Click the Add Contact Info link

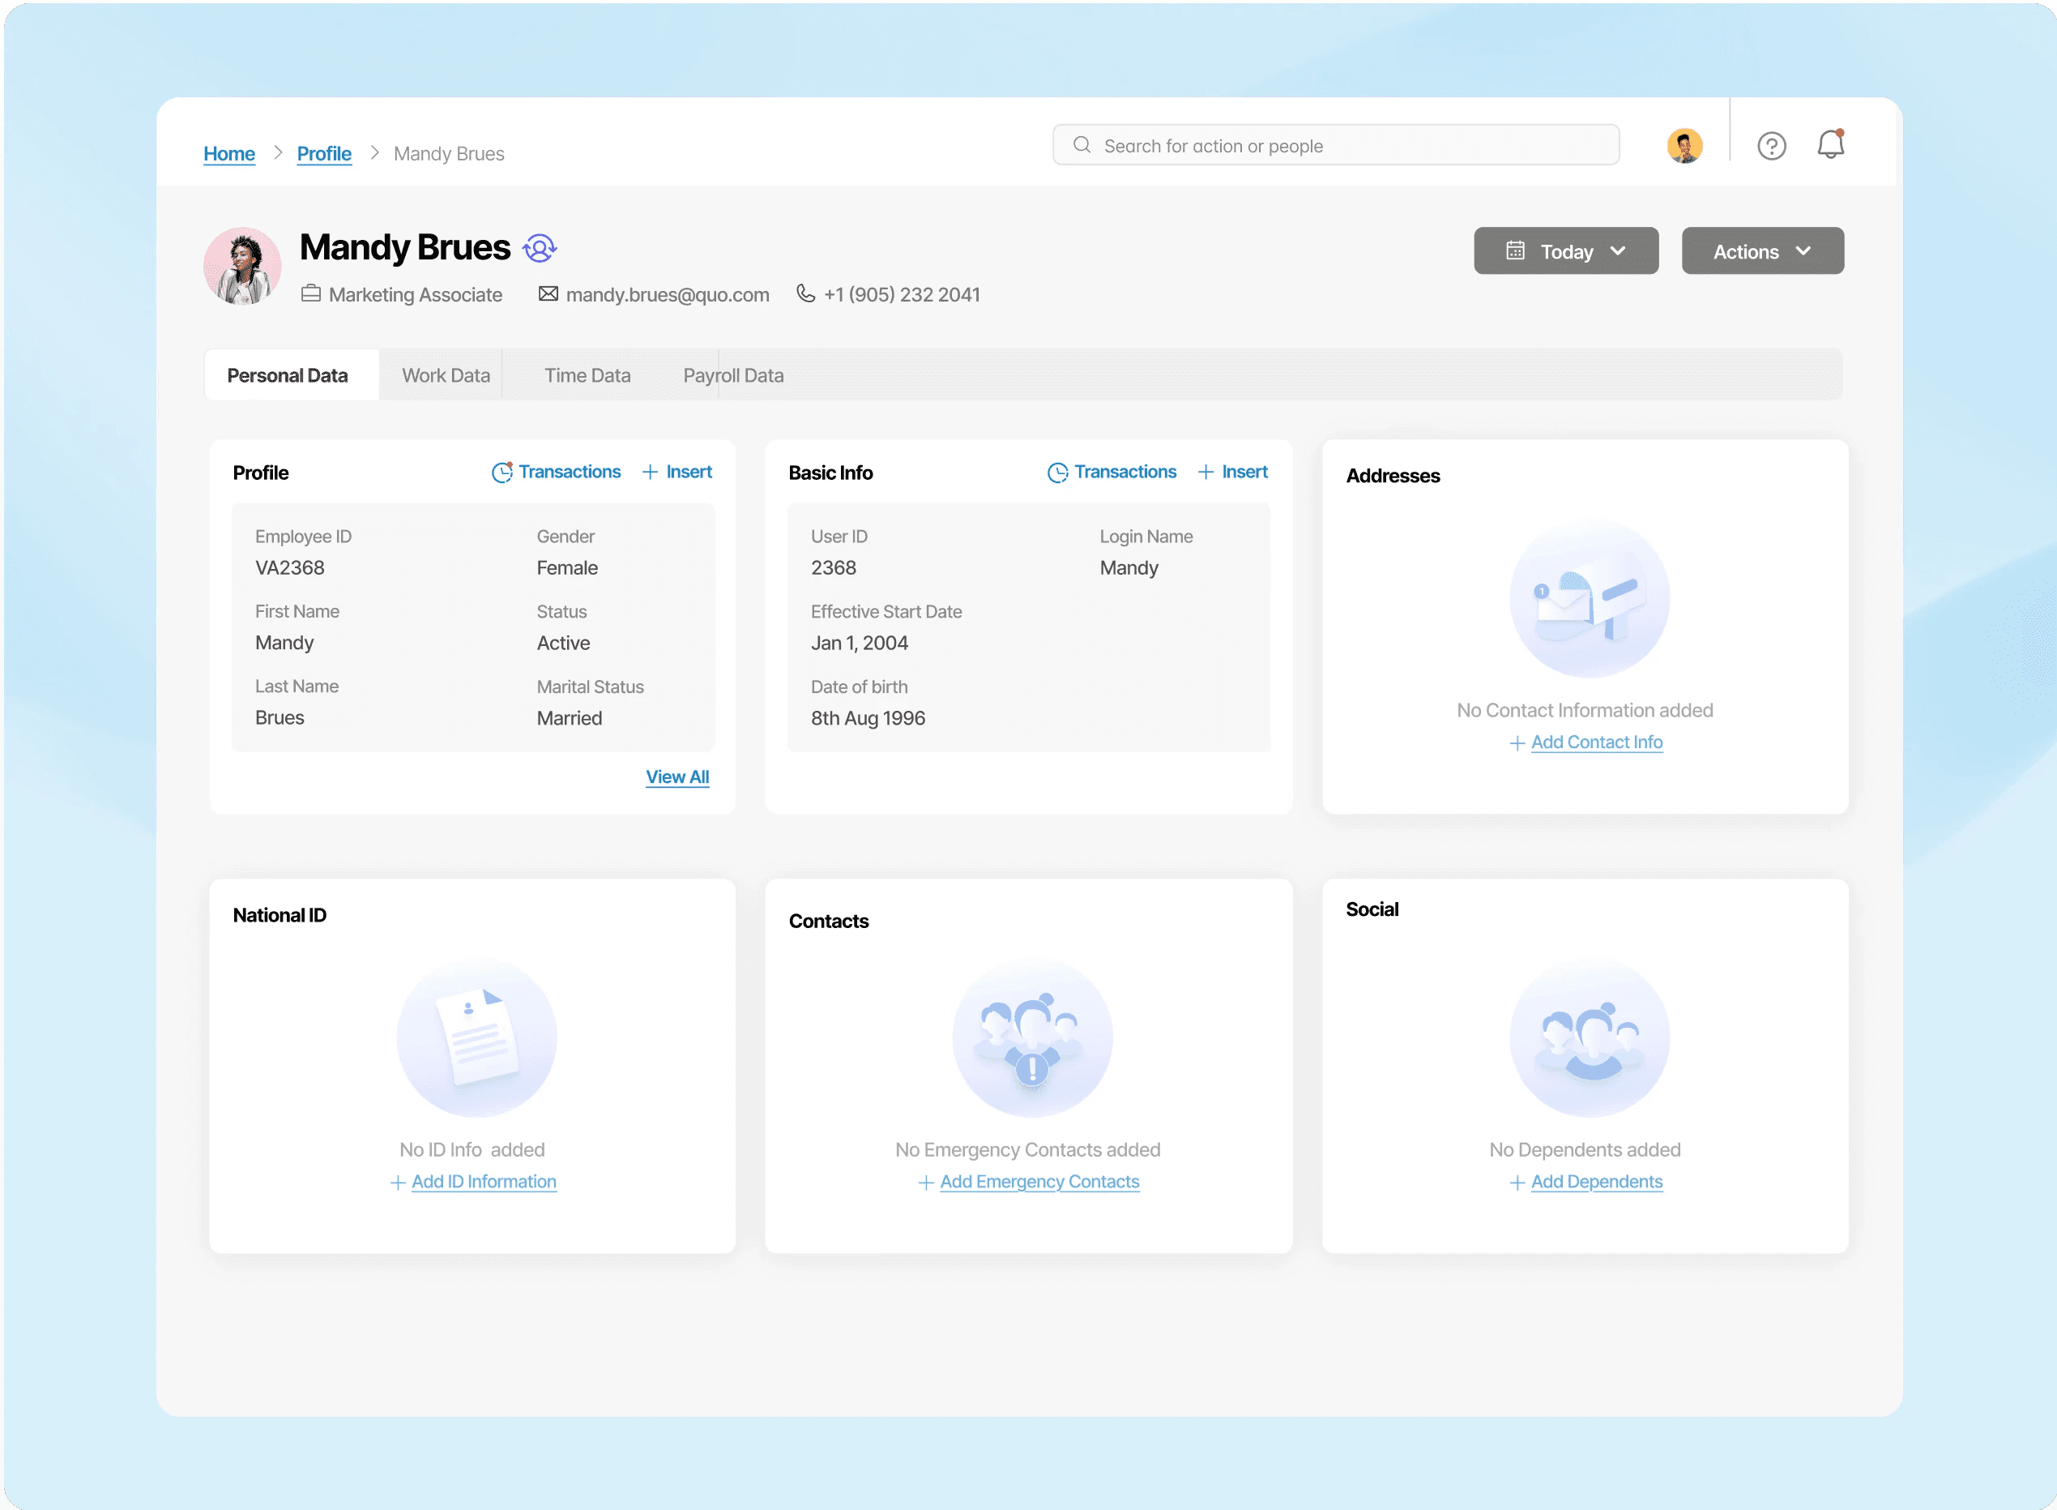[1596, 742]
